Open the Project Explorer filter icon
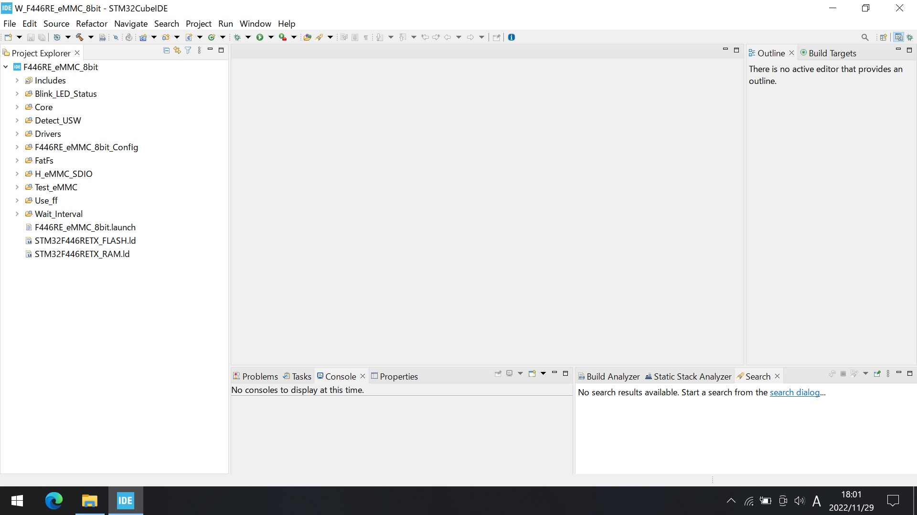Image resolution: width=917 pixels, height=515 pixels. [188, 50]
